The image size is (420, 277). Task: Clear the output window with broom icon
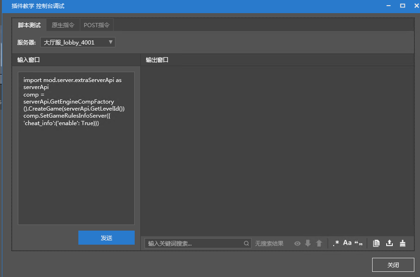403,243
